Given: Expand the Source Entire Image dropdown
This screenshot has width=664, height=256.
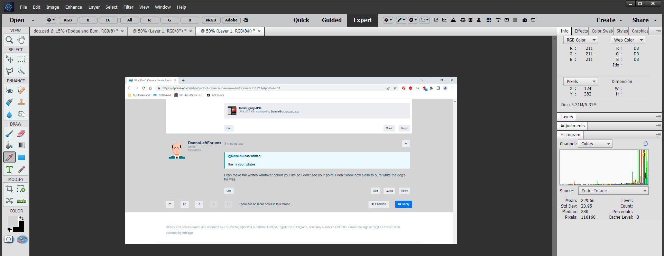Looking at the screenshot, I should coord(613,191).
